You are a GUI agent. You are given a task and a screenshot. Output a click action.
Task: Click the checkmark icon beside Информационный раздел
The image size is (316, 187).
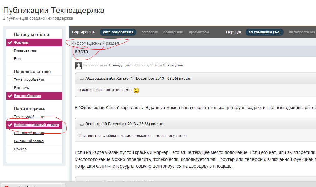point(10,125)
